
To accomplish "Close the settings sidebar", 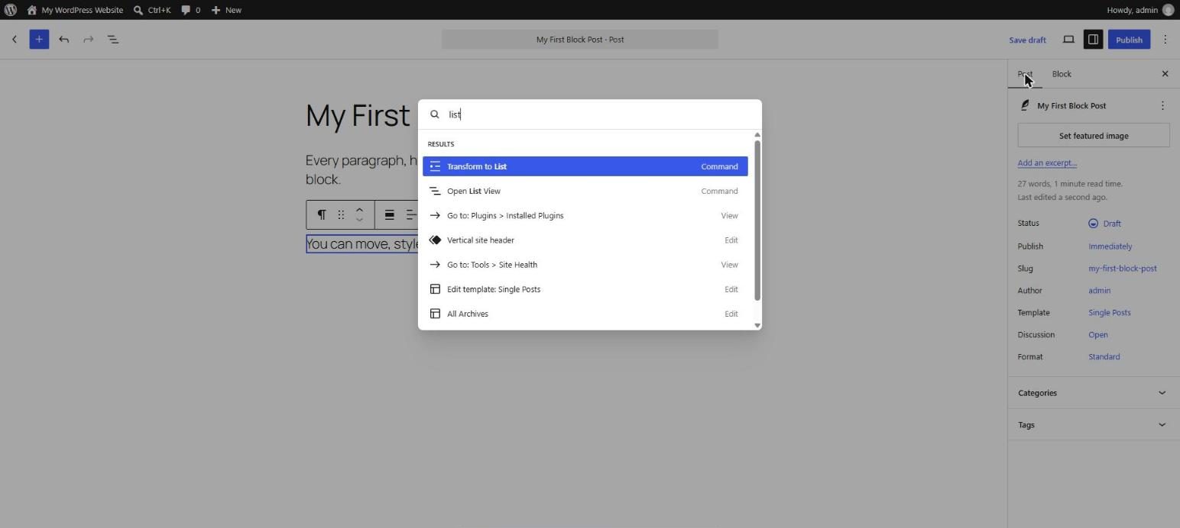I will tap(1165, 74).
